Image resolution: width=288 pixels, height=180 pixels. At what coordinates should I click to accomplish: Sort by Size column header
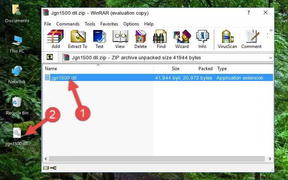click(x=167, y=69)
